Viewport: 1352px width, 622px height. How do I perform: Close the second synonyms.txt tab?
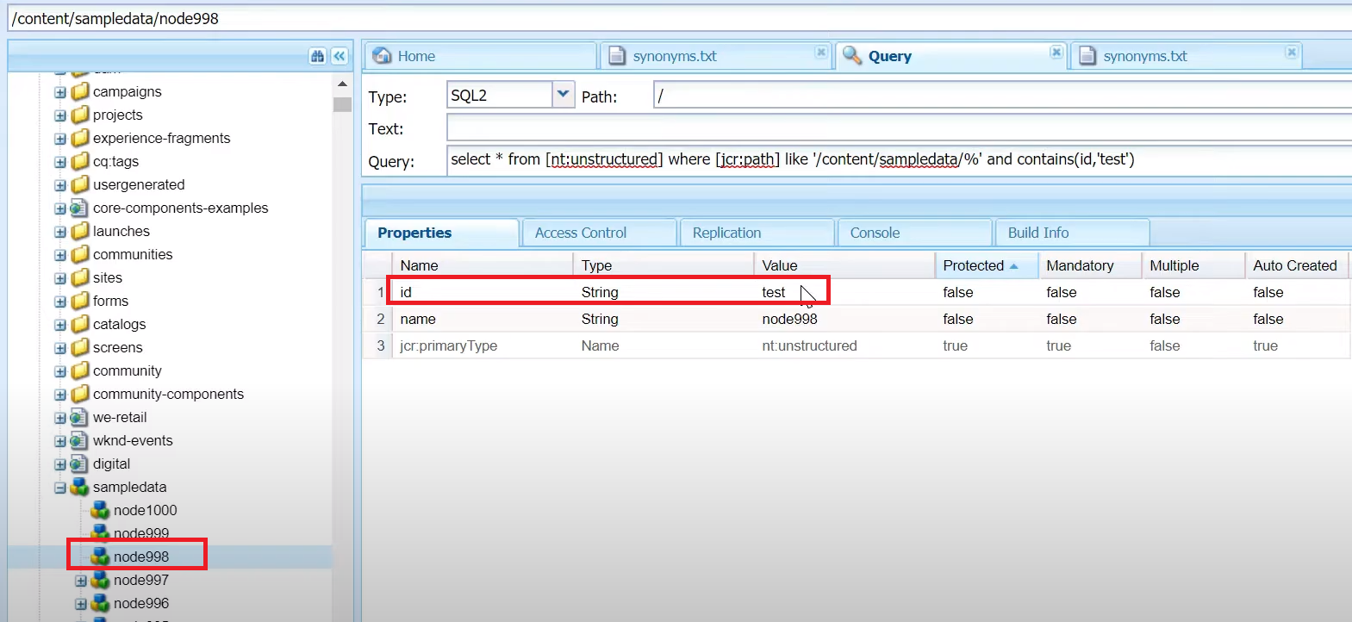click(1291, 53)
